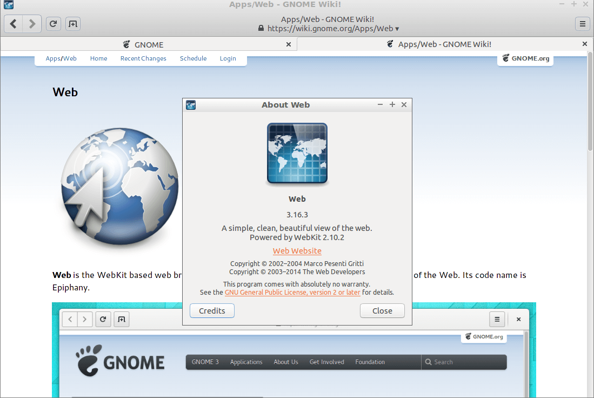594x398 pixels.
Task: Open the browser hamburger menu
Action: [582, 24]
